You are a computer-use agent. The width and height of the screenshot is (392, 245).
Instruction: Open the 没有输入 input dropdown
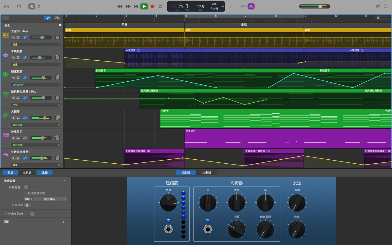coord(50,199)
